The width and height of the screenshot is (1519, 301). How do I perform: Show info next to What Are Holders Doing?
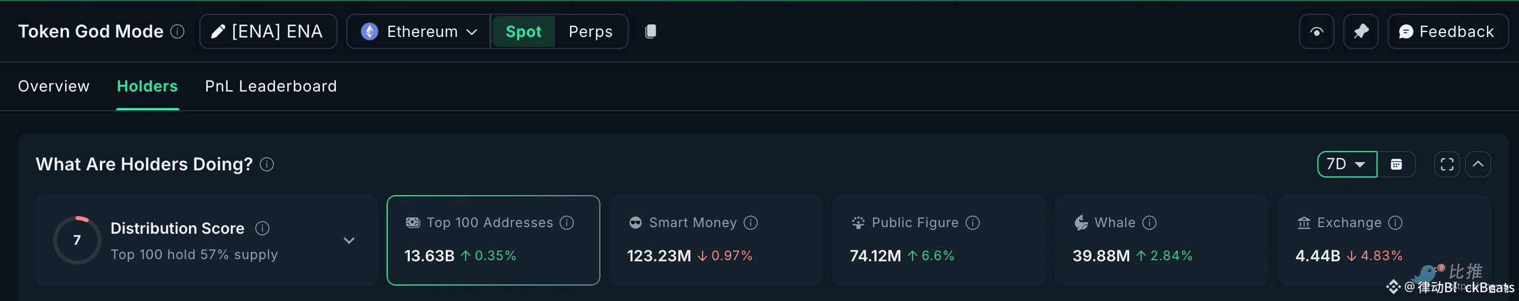(267, 164)
